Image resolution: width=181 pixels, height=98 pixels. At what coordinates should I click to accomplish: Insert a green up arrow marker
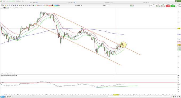tap(35, 5)
